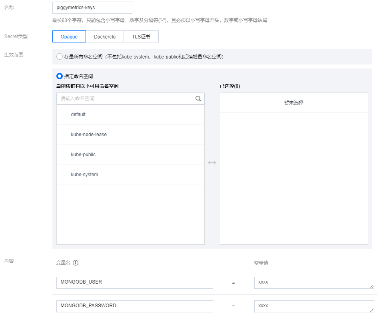Click the info icon beside 变量名
Viewport: 377px width, 314px height.
(x=76, y=263)
